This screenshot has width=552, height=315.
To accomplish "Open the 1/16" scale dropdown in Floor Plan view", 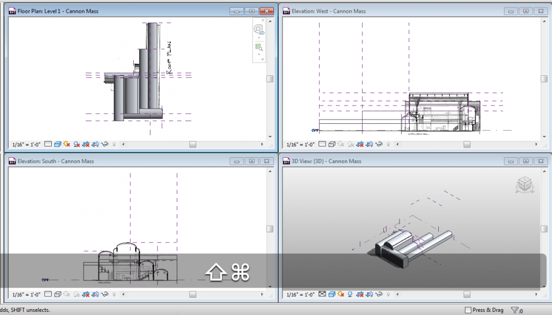I will pyautogui.click(x=26, y=144).
